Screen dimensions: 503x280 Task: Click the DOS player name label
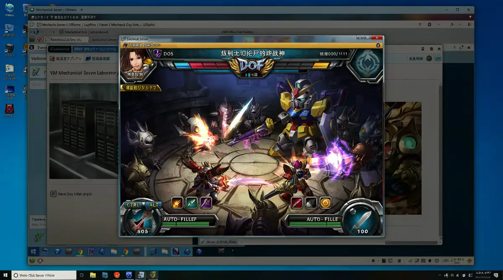point(168,54)
